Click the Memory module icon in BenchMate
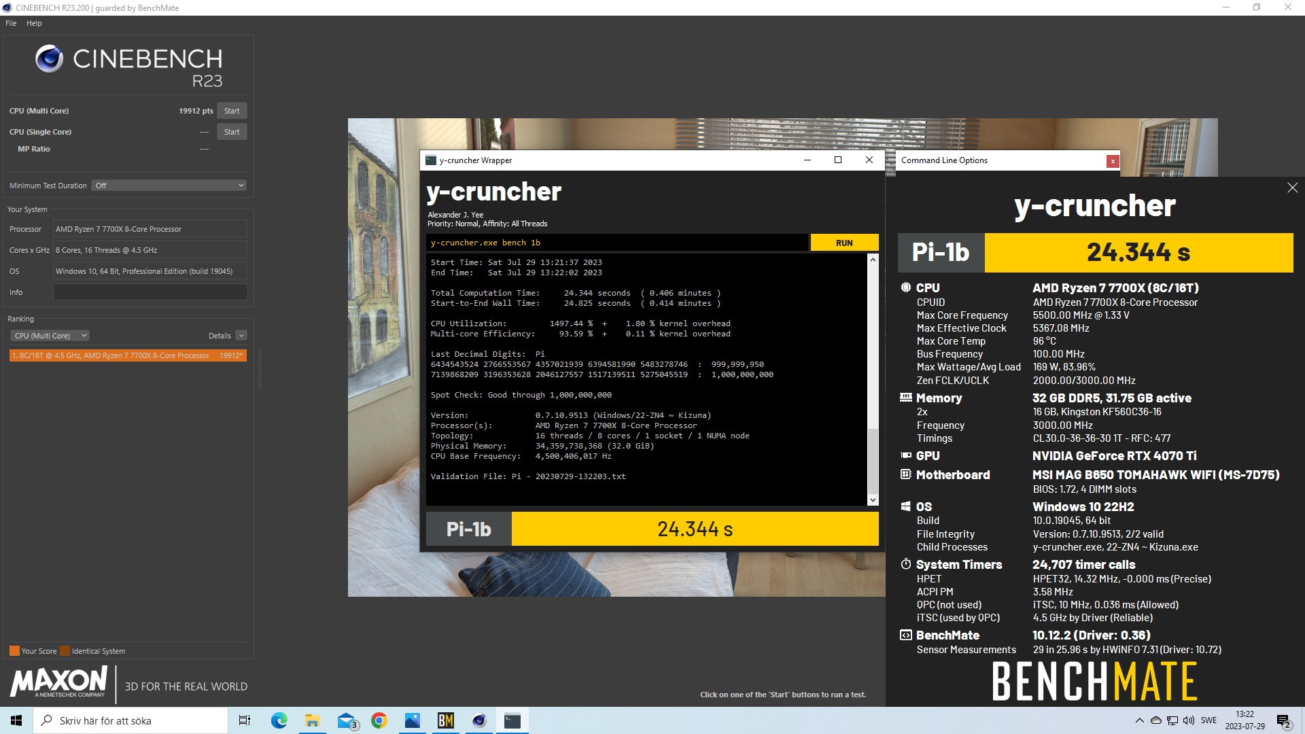Screen dimensions: 1305x734 point(905,398)
